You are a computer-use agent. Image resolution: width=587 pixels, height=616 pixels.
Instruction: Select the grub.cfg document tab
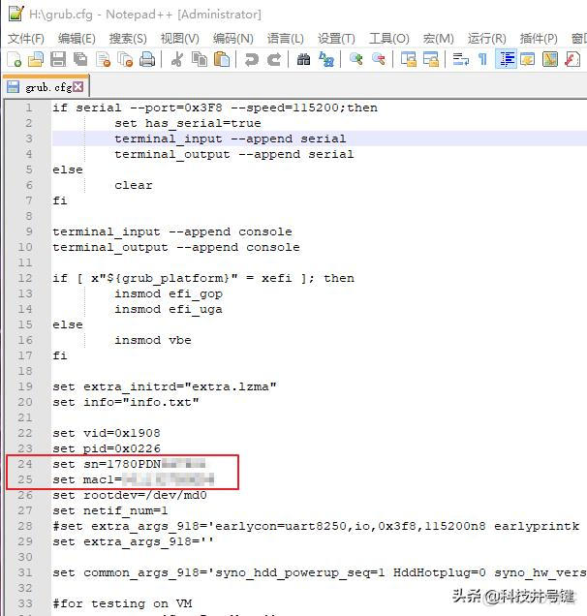coord(46,86)
